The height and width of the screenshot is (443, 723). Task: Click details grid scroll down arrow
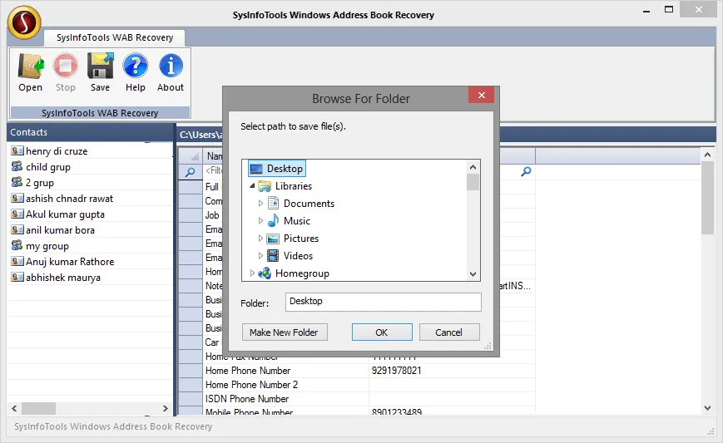708,408
